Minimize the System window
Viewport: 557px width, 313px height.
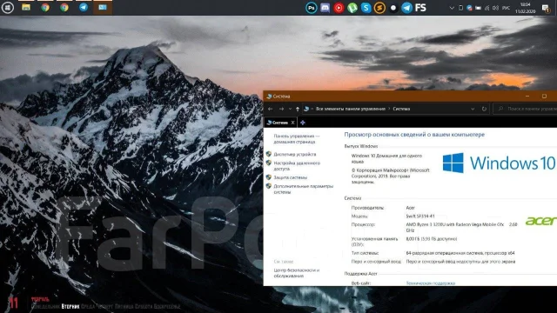(x=527, y=97)
